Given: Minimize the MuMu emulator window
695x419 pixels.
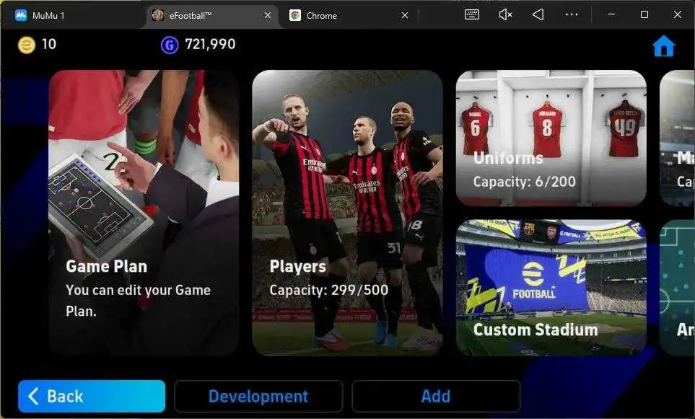Looking at the screenshot, I should tap(611, 14).
